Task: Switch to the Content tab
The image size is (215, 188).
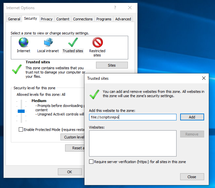Action: tap(63, 19)
